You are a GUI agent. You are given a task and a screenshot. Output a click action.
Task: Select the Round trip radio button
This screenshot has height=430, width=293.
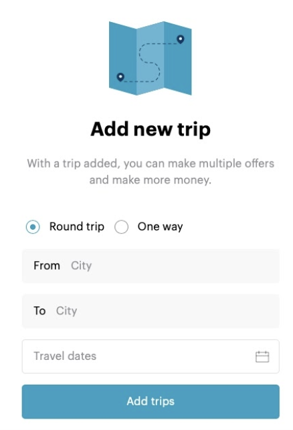click(x=33, y=227)
